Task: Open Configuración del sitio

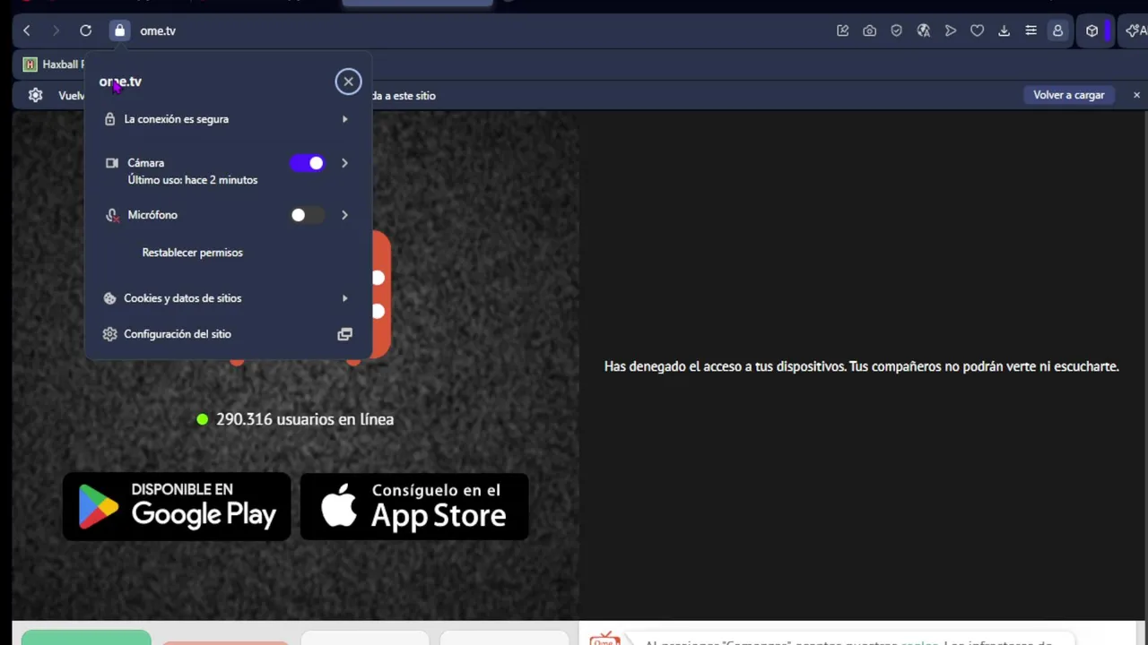Action: coord(227,334)
